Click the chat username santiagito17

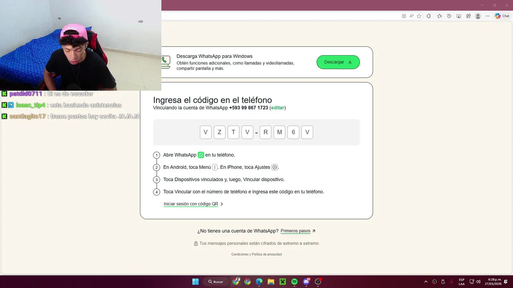coord(28,116)
